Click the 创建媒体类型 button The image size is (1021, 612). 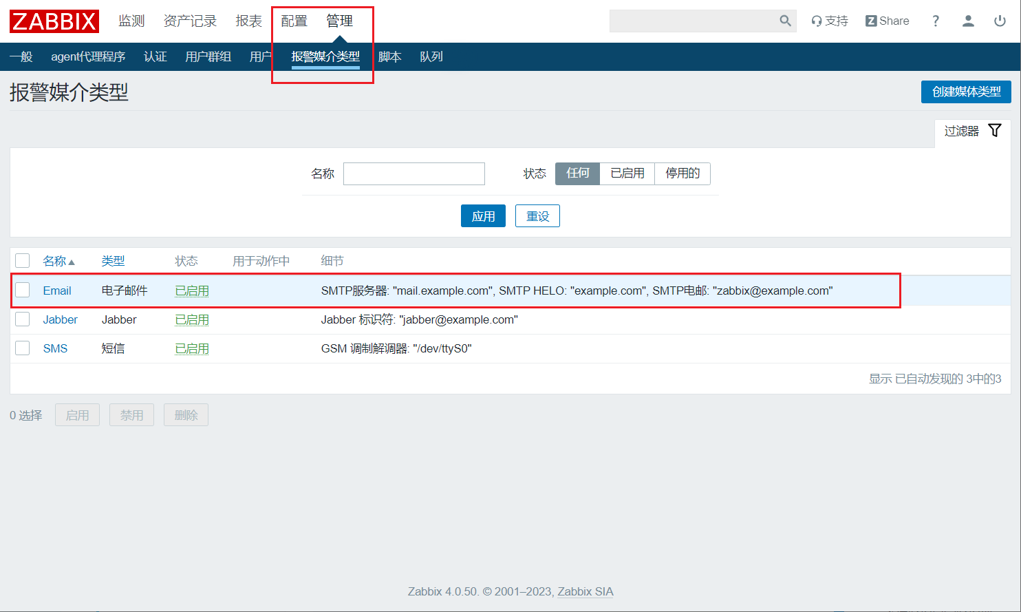965,92
